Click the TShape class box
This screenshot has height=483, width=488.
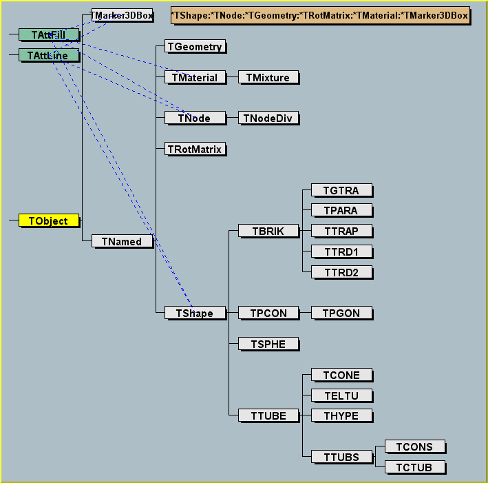pos(195,313)
